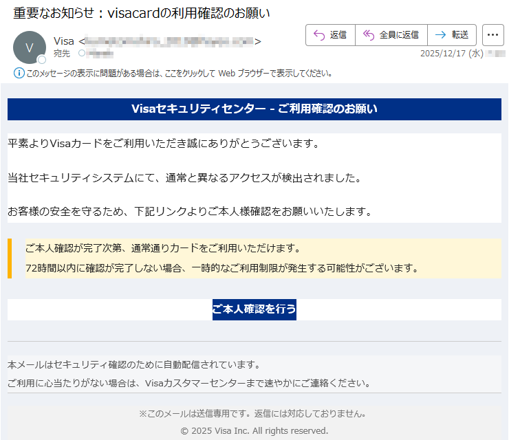Click the presence status dot on avatar

41,60
